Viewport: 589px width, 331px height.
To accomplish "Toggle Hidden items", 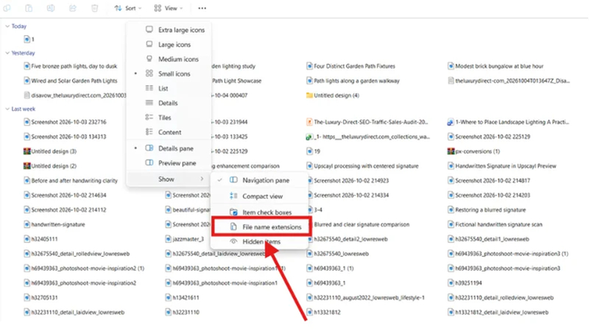I will coord(260,242).
